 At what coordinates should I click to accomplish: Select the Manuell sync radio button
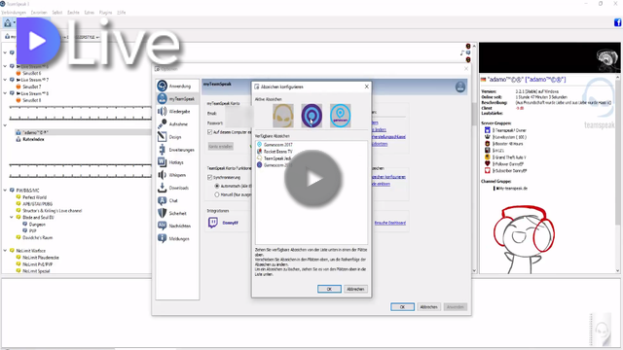pos(217,194)
